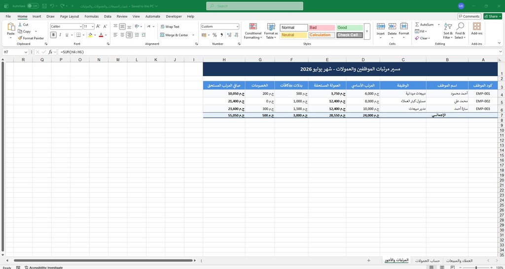Apply the red font color

coord(101,35)
